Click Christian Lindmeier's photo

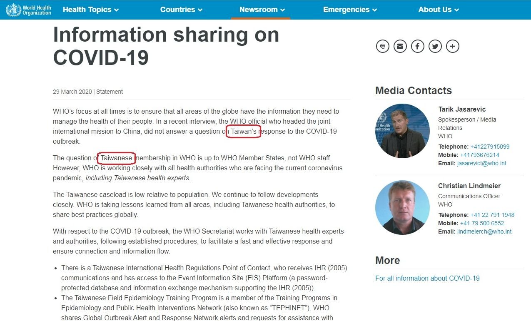point(402,207)
